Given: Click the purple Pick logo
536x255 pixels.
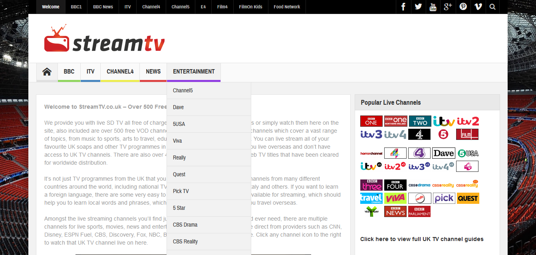Looking at the screenshot, I should click(444, 198).
